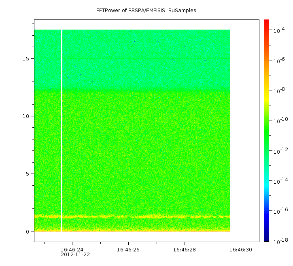
Task: Click the 10^-10 colorbar label
Action: [x=280, y=121]
